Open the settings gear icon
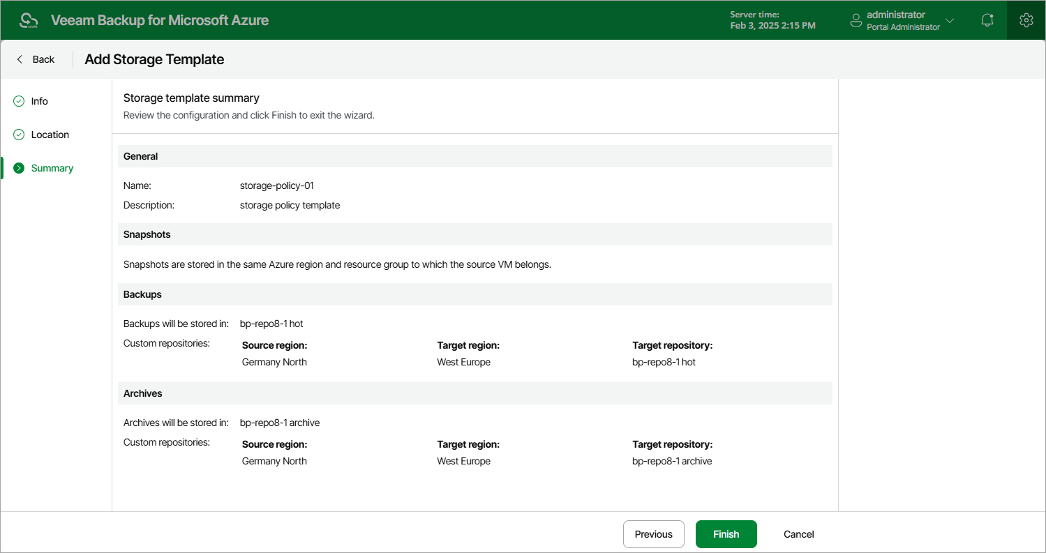The image size is (1046, 553). 1026,20
